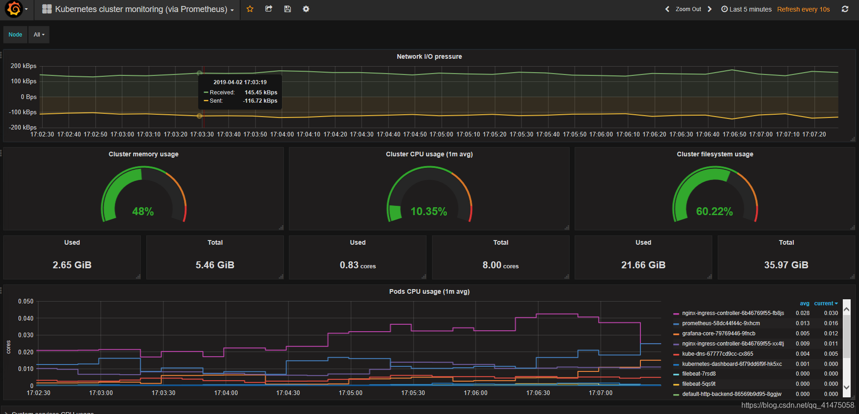Click the resize handle of Cluster memory usage panel
Viewport: 859px width, 414px height.
(281, 228)
